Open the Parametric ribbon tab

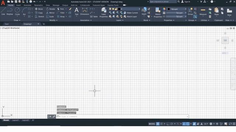[x=38, y=5]
